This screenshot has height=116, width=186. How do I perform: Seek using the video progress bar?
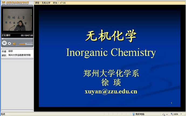point(17,39)
